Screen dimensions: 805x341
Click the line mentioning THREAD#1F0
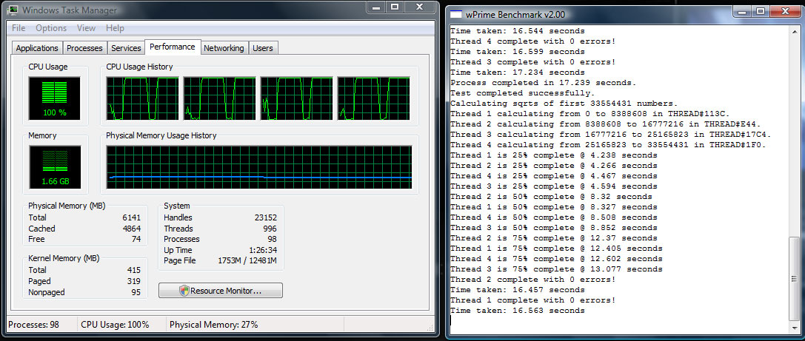click(608, 145)
